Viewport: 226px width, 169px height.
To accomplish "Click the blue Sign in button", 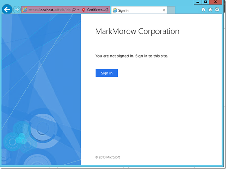I will click(107, 73).
